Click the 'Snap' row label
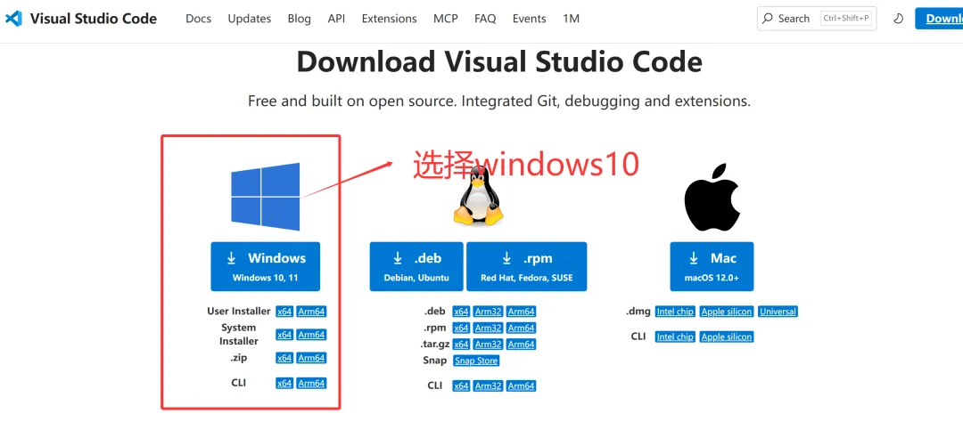The image size is (963, 438). 435,360
